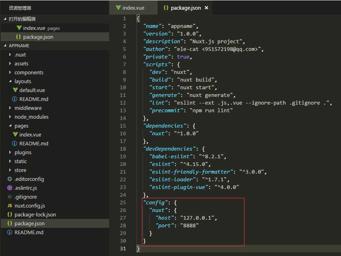The height and width of the screenshot is (256, 341).
Task: Click Vue icon beside index.vue pages entry
Action: tap(19, 28)
